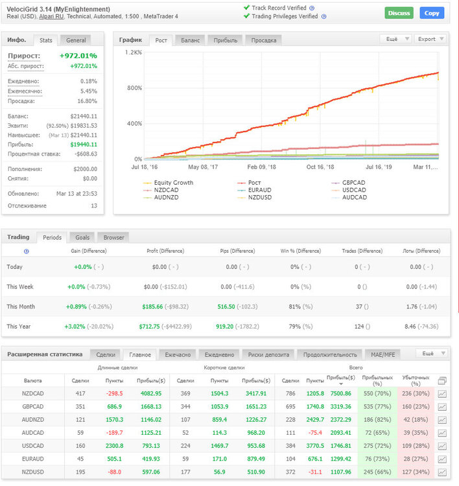Click help icon in Trading periods header
The image size is (459, 486).
click(x=27, y=251)
